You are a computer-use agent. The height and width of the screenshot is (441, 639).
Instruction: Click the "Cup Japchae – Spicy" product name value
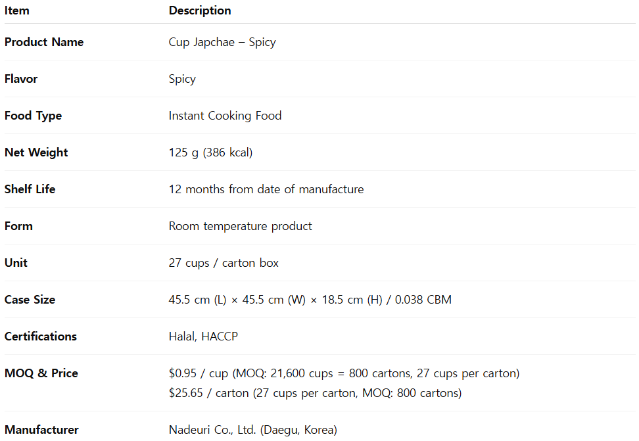click(x=222, y=42)
